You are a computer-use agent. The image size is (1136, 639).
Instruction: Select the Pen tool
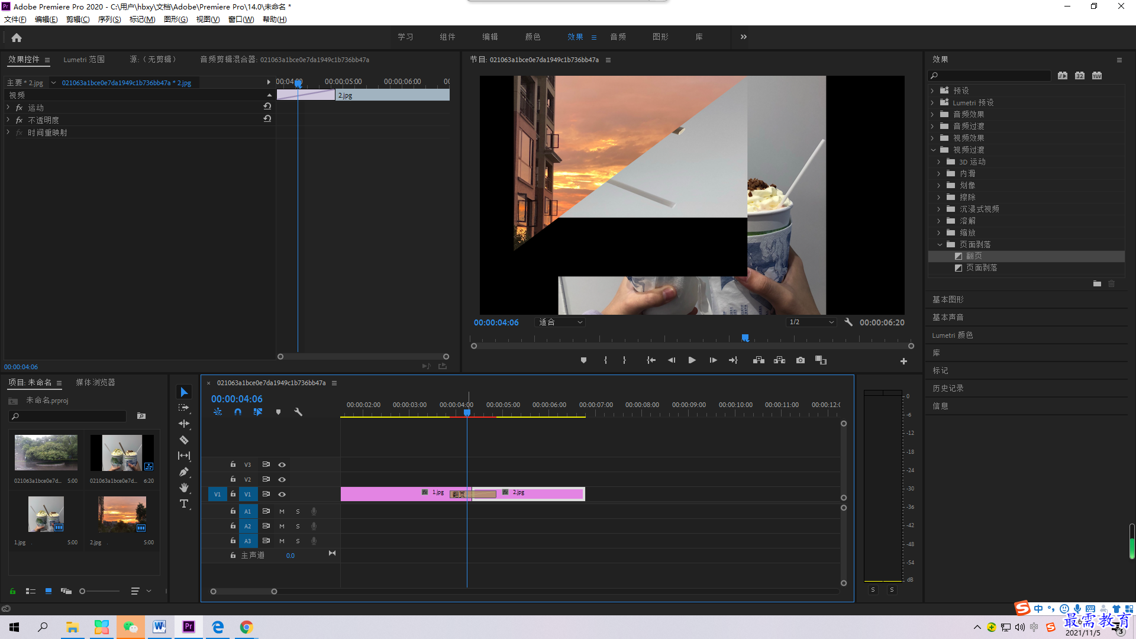pyautogui.click(x=184, y=472)
